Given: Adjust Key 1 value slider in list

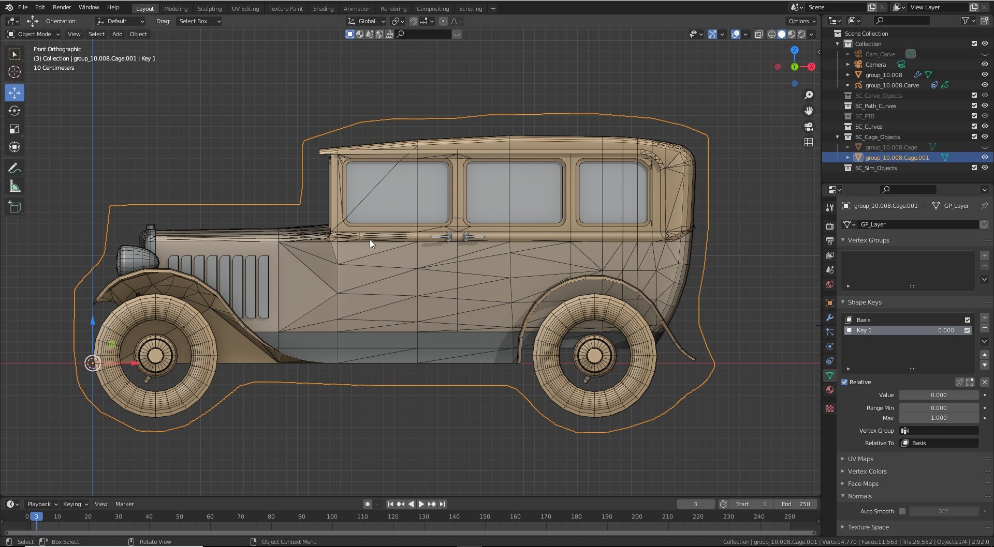Looking at the screenshot, I should tap(945, 330).
